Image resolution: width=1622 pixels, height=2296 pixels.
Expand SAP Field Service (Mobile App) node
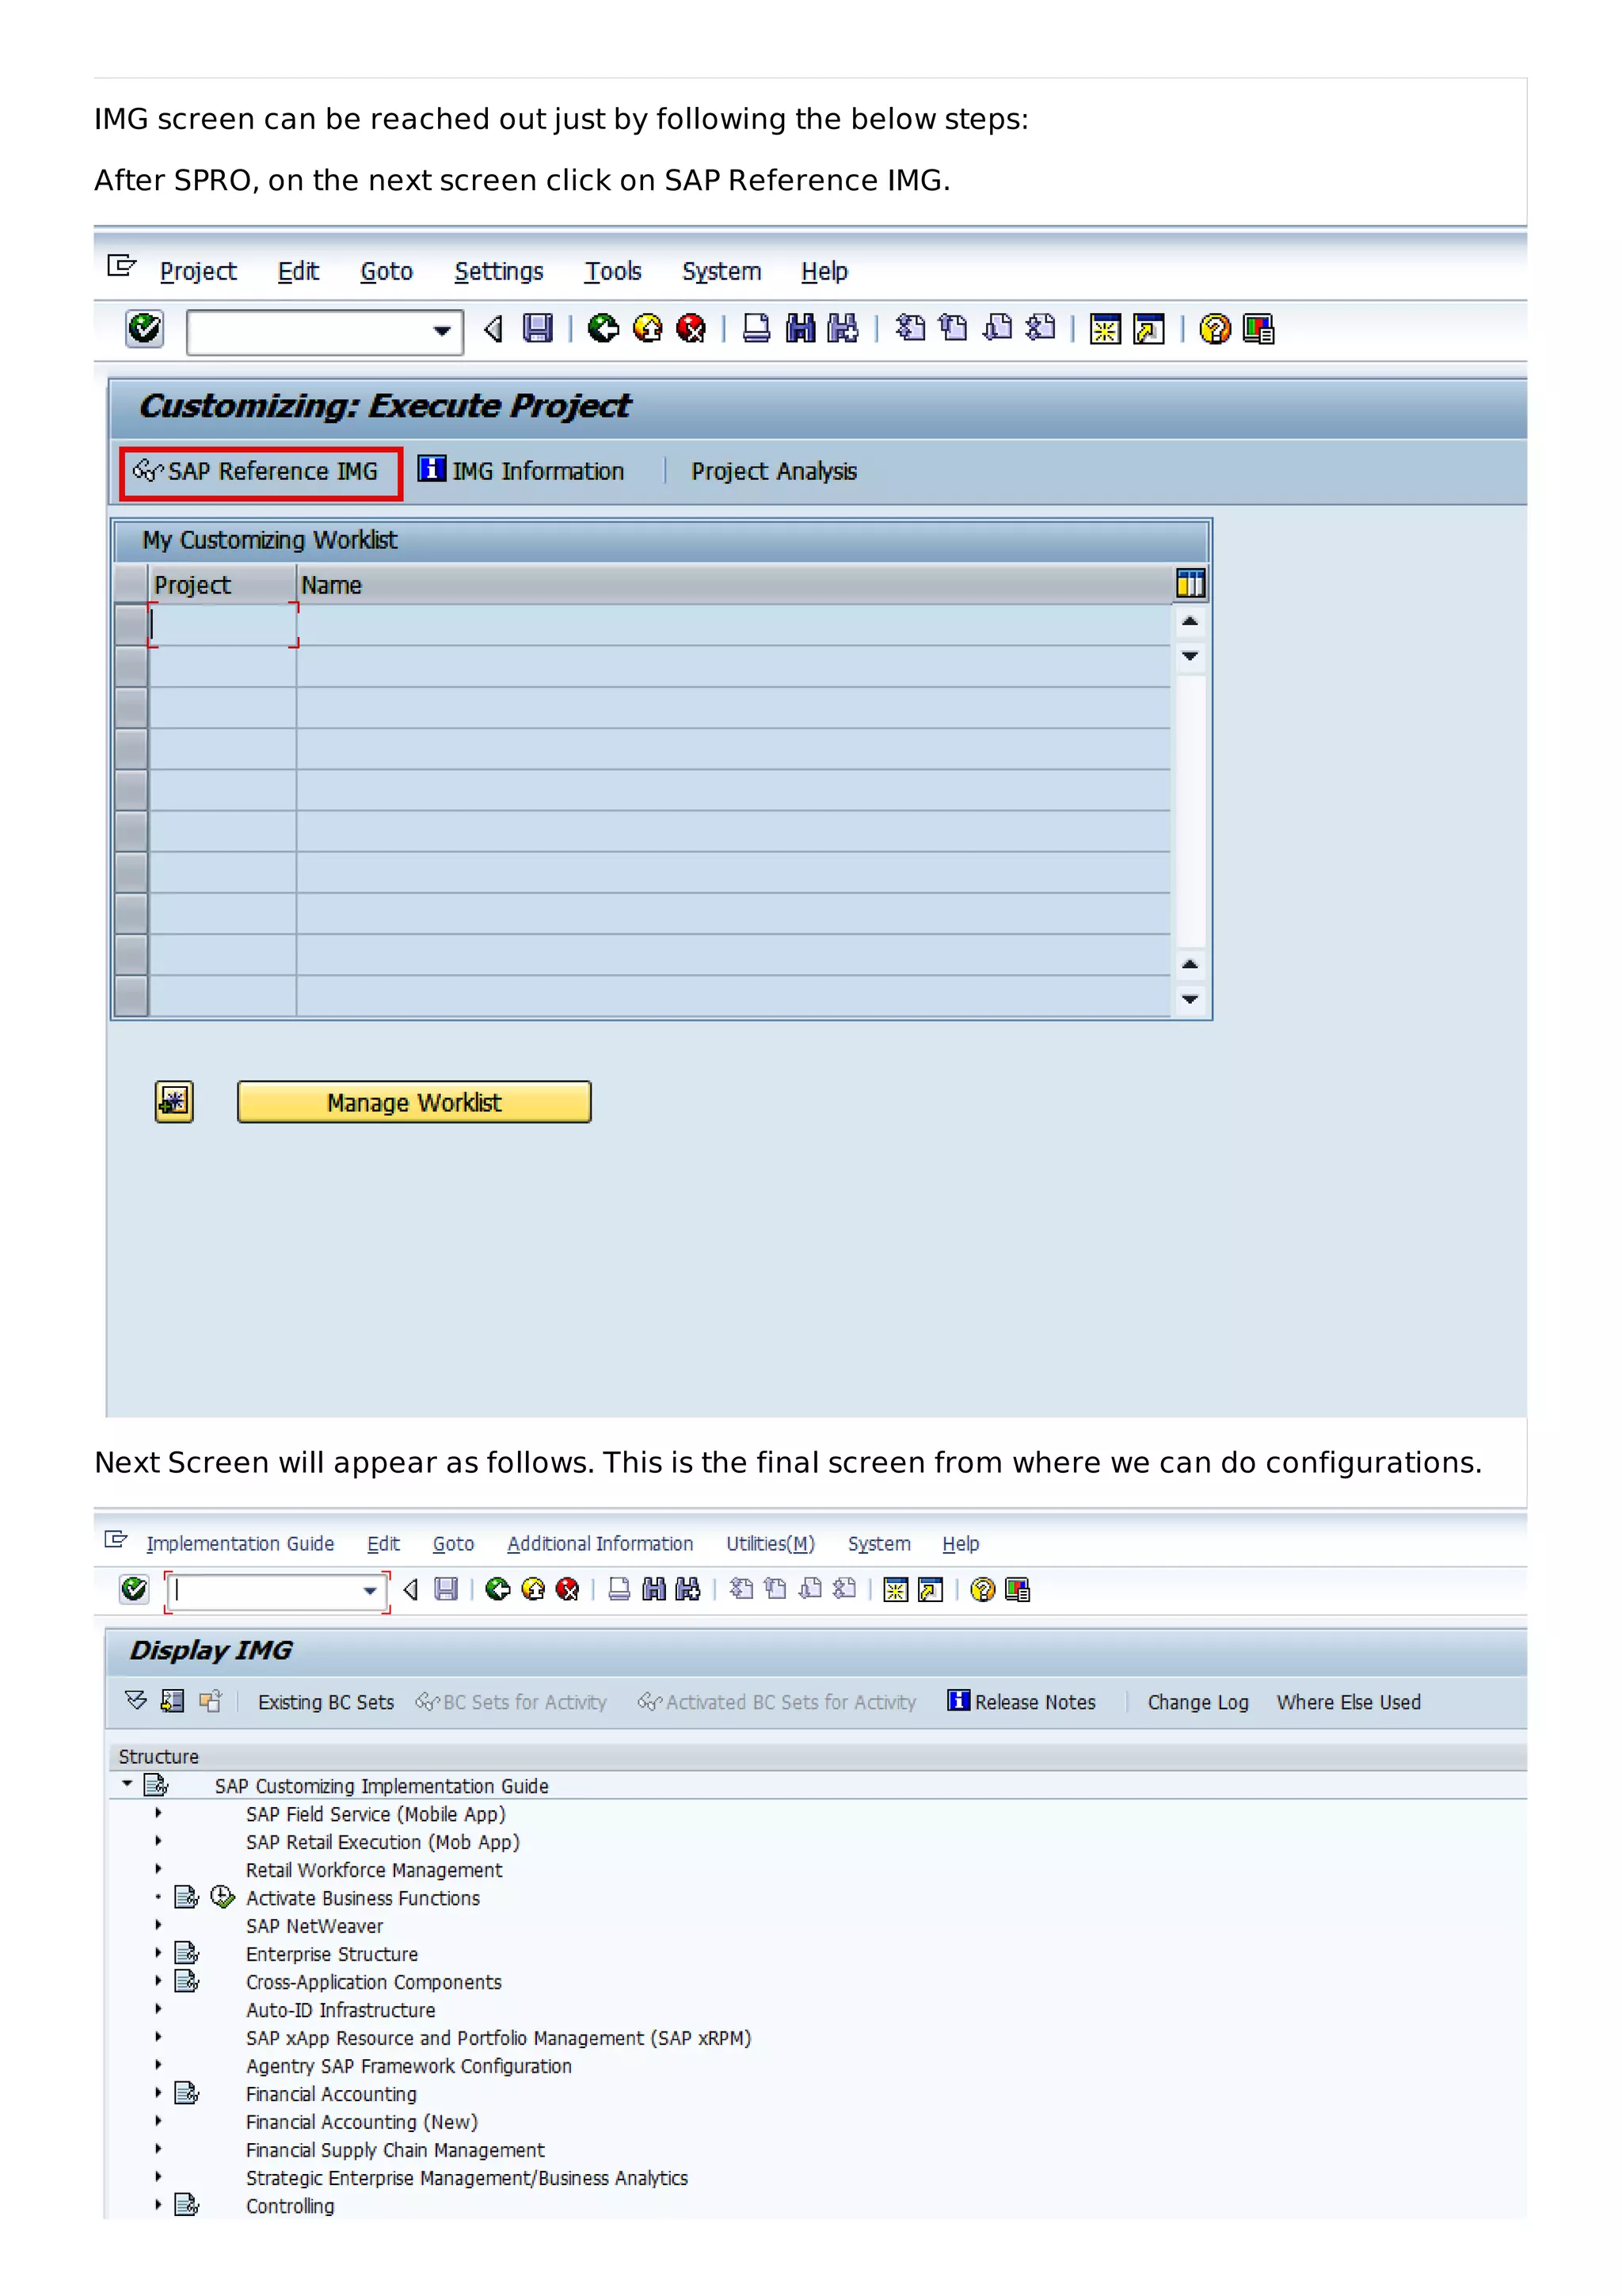tap(158, 1812)
